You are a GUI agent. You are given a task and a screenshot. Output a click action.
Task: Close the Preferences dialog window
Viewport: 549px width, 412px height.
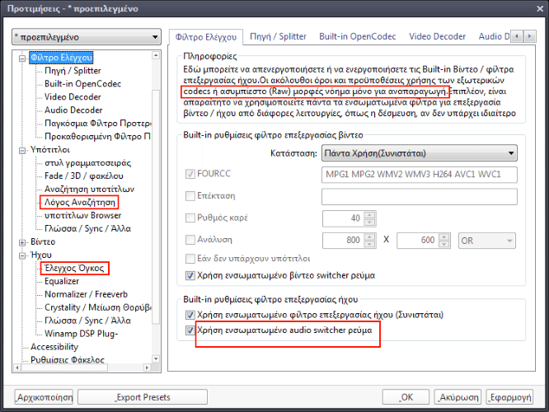[x=540, y=9]
